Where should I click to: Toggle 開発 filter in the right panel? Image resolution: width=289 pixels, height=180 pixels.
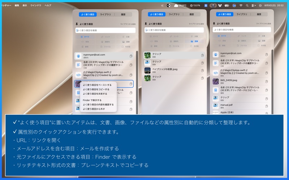tap(222, 41)
